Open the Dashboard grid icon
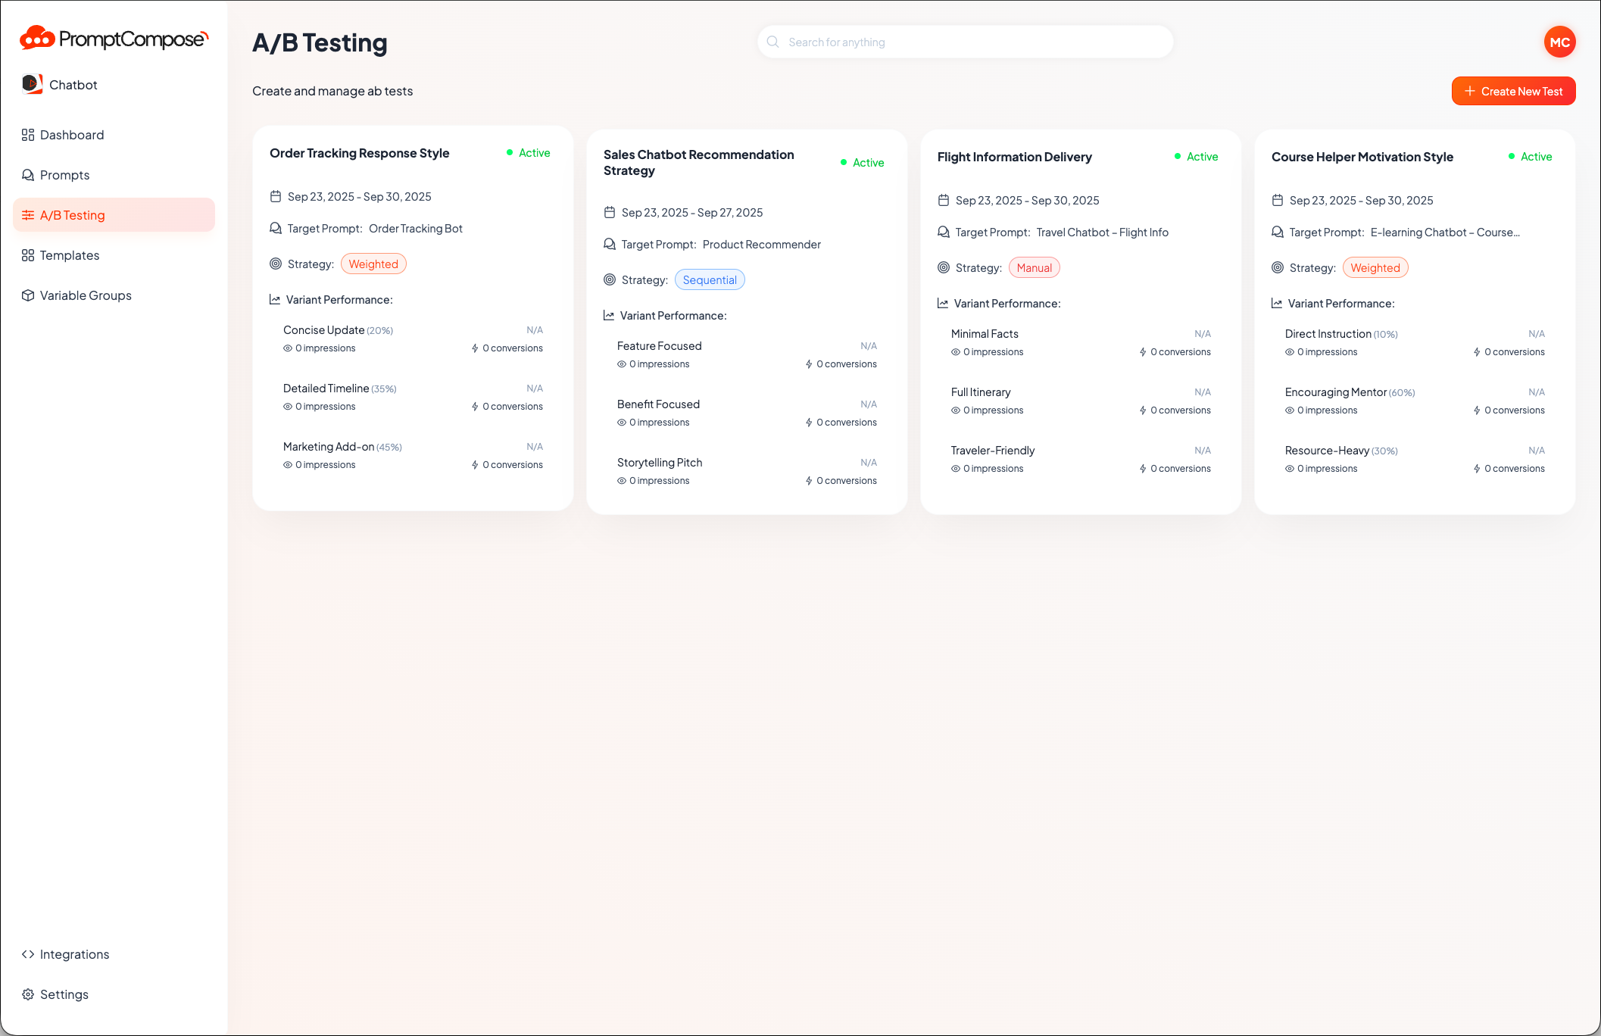The image size is (1601, 1036). tap(28, 135)
